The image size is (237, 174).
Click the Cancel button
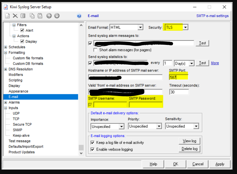(x=198, y=164)
